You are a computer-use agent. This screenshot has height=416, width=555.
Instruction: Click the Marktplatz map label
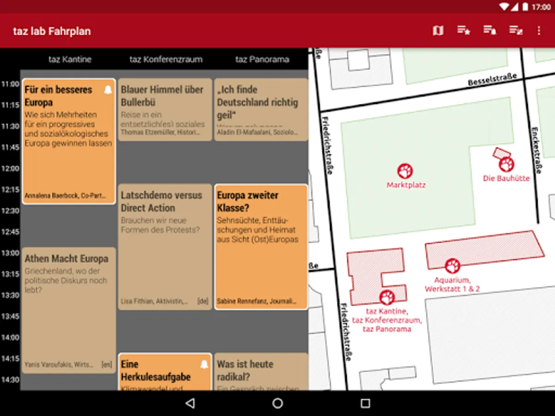tap(406, 185)
